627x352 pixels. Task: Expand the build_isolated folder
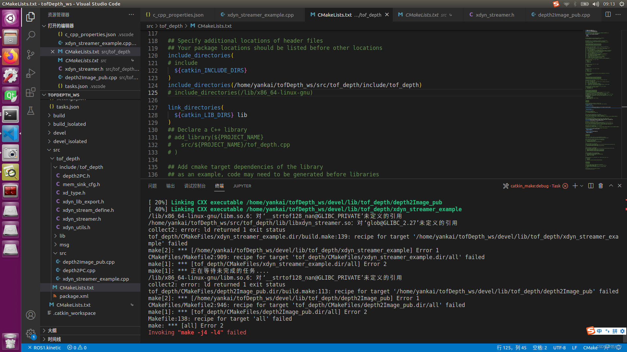pyautogui.click(x=69, y=124)
